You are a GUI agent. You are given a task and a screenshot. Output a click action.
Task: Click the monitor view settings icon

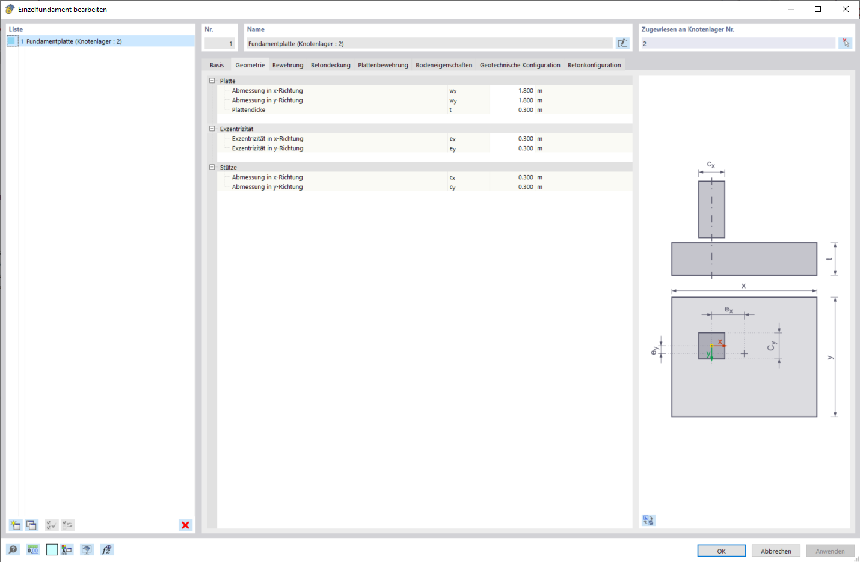(x=87, y=549)
